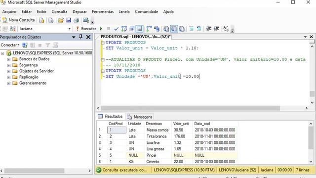Image resolution: width=316 pixels, height=178 pixels.
Task: Click the Valor_unit column header
Action: coord(181,124)
